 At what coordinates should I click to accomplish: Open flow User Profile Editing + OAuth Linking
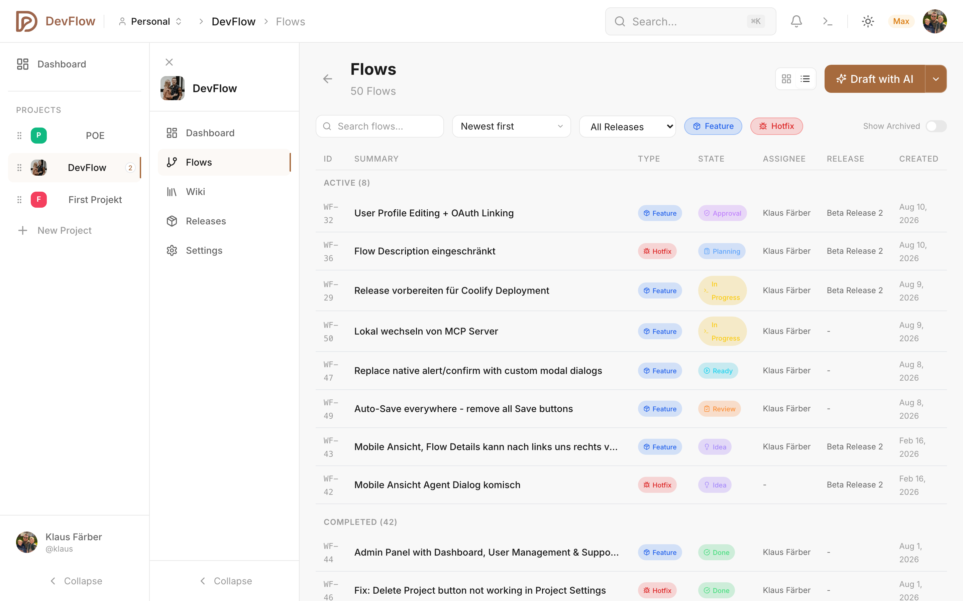(434, 213)
